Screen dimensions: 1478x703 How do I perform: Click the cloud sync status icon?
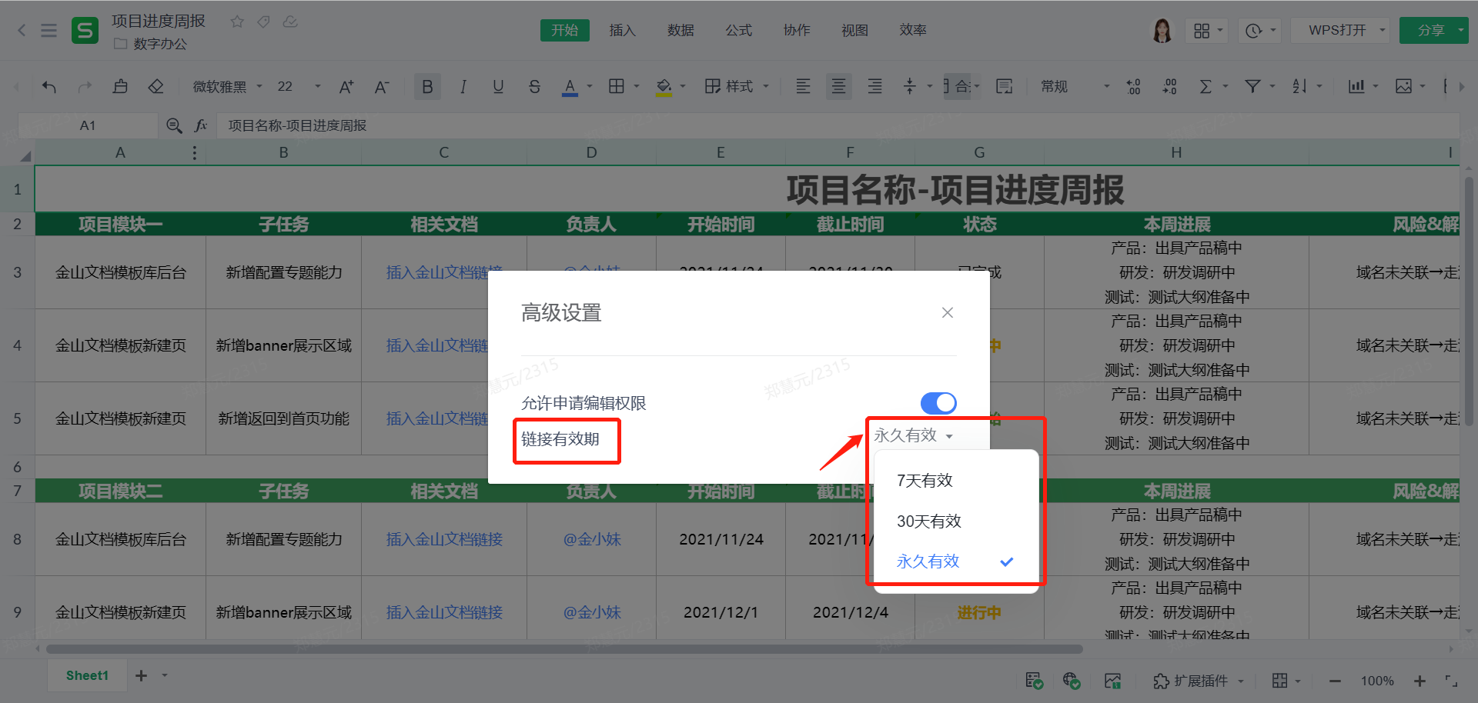[290, 22]
